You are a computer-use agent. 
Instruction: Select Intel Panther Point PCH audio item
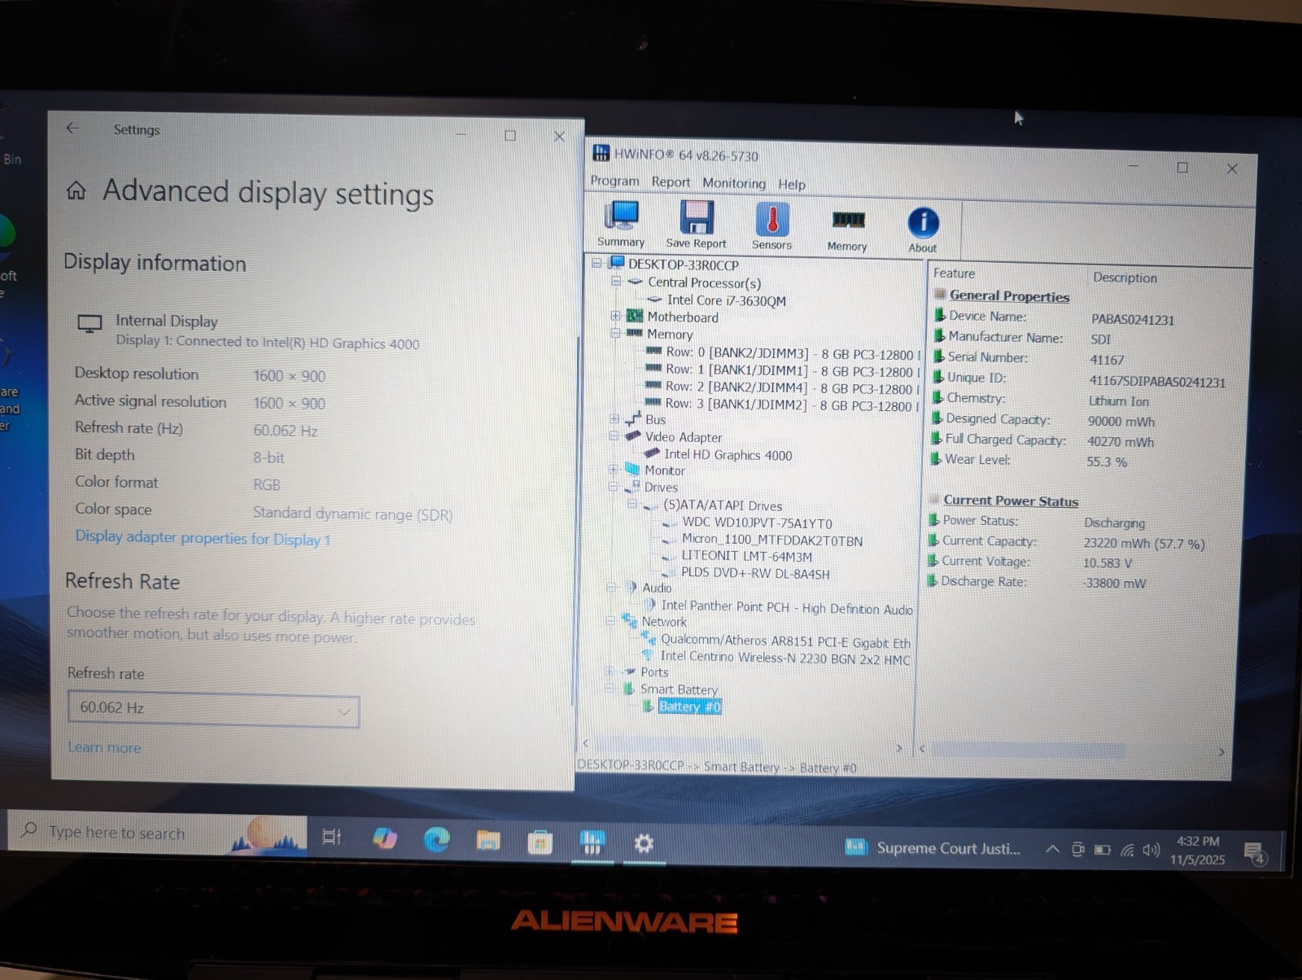click(786, 607)
